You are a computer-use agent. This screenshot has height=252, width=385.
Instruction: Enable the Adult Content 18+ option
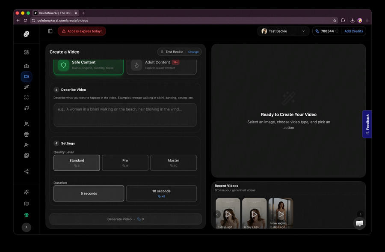(162, 65)
